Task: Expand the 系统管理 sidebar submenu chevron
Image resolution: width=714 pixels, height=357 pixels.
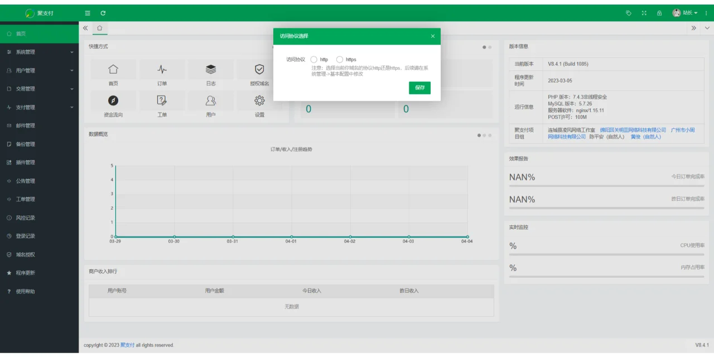Action: 72,52
